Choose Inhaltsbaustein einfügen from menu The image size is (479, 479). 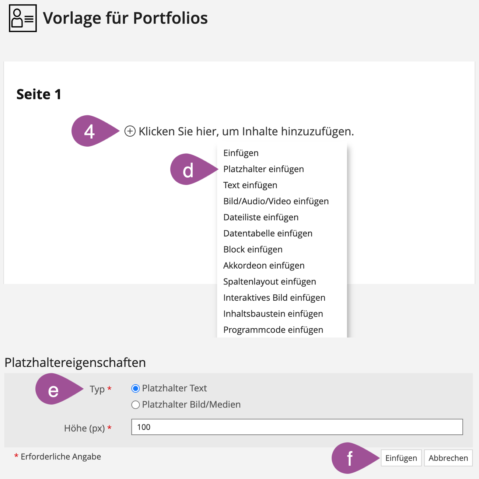(x=273, y=314)
